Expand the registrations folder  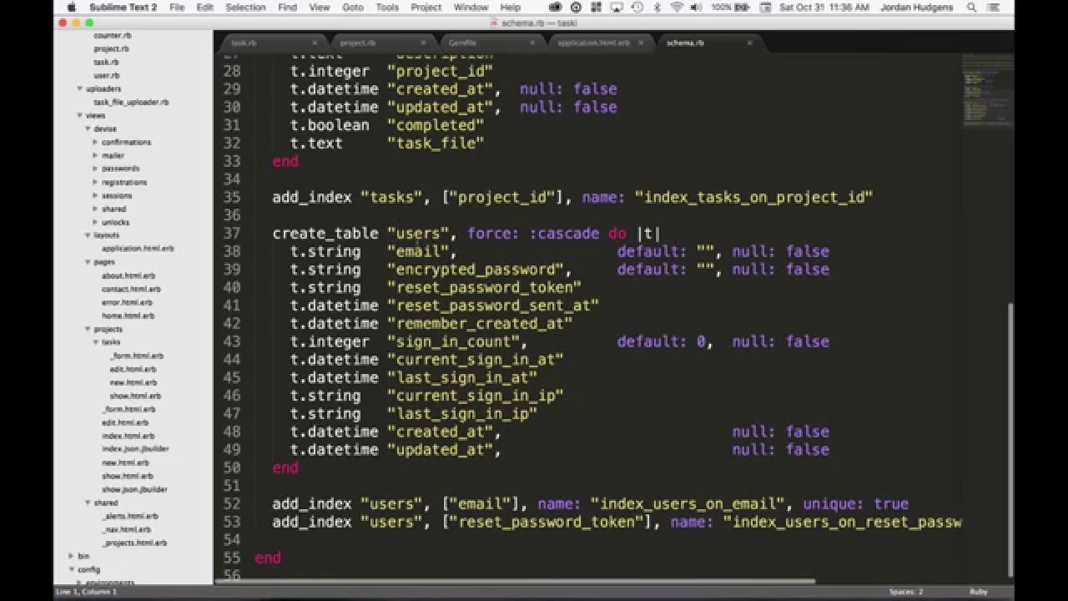point(95,182)
